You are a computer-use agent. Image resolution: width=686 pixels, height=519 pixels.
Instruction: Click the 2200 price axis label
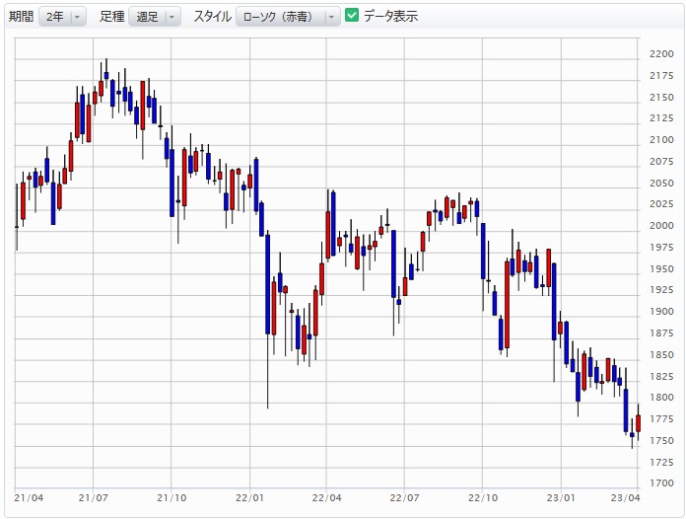(x=661, y=54)
